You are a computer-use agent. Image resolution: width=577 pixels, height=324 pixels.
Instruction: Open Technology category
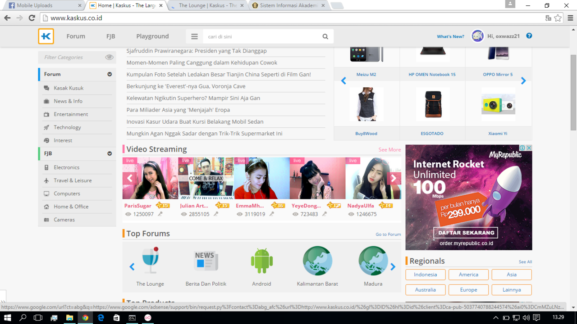point(67,127)
